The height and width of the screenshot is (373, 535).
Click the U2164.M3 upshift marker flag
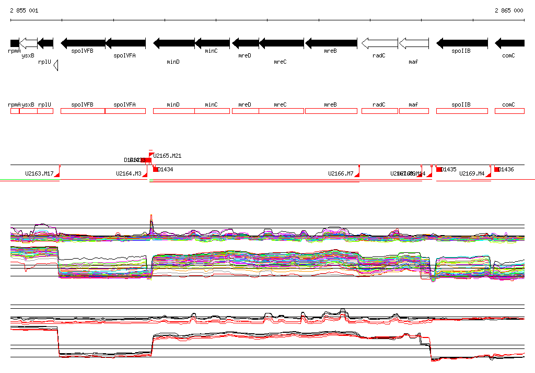145,174
